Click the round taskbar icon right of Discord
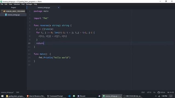This screenshot has width=175, height=98. [x=99, y=96]
